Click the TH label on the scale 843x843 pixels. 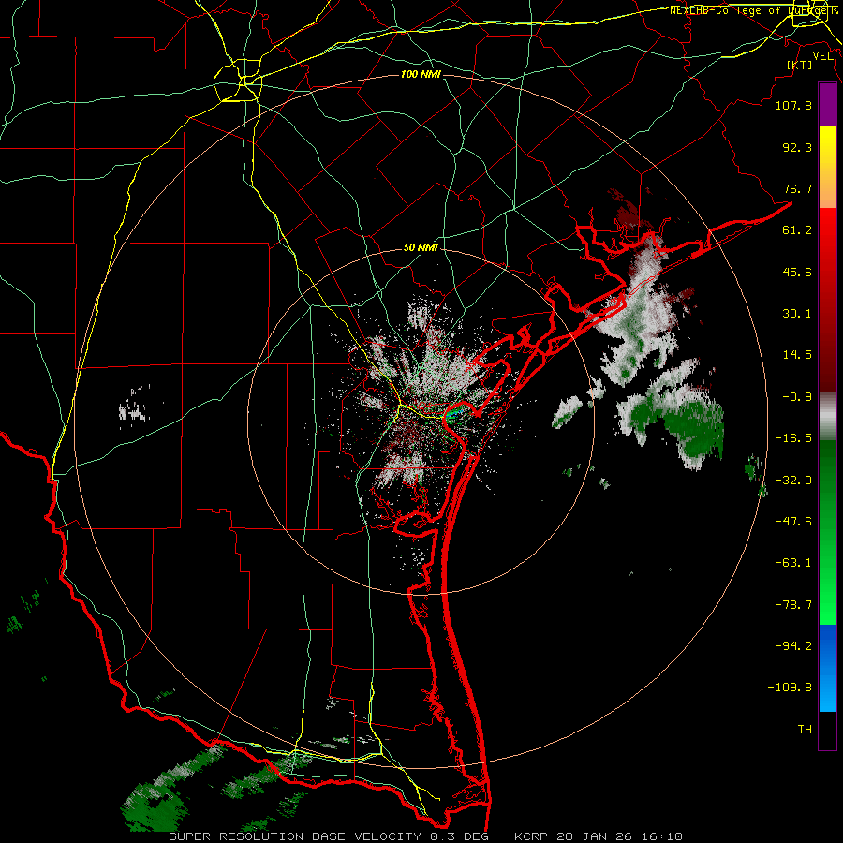point(805,730)
